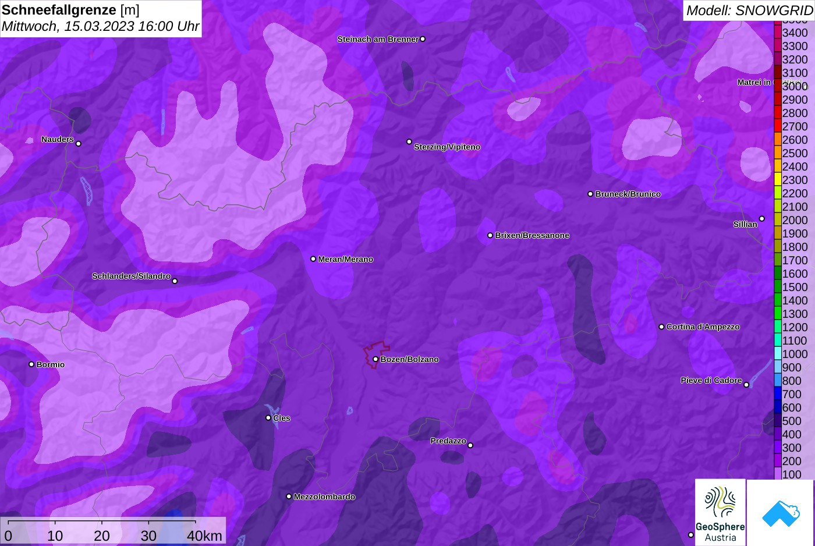The width and height of the screenshot is (815, 546).
Task: Click the 40km scale bar label
Action: click(x=204, y=536)
